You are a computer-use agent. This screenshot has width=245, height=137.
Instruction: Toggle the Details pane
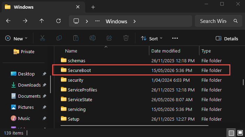[227, 39]
